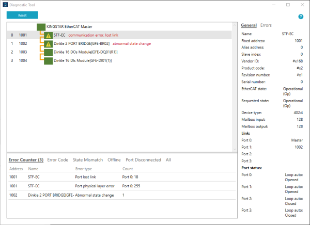Click the Dinkle 2 PORT BRIDGE warning icon
The width and height of the screenshot is (310, 225).
click(48, 44)
